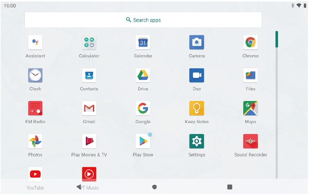Launch the Calculator app

[89, 42]
